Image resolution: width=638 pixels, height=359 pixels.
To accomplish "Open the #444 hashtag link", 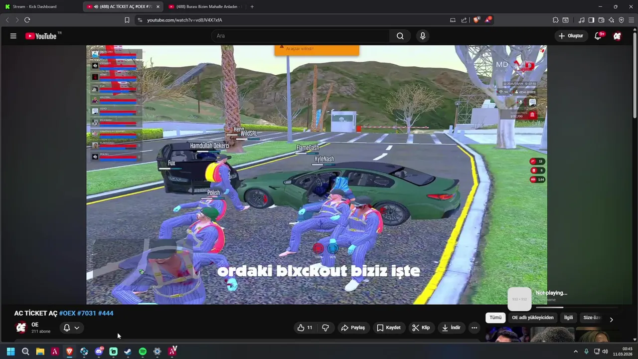I will [106, 313].
